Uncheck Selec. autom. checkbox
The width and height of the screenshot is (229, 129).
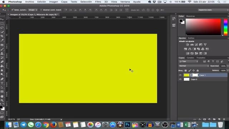click(x=13, y=10)
